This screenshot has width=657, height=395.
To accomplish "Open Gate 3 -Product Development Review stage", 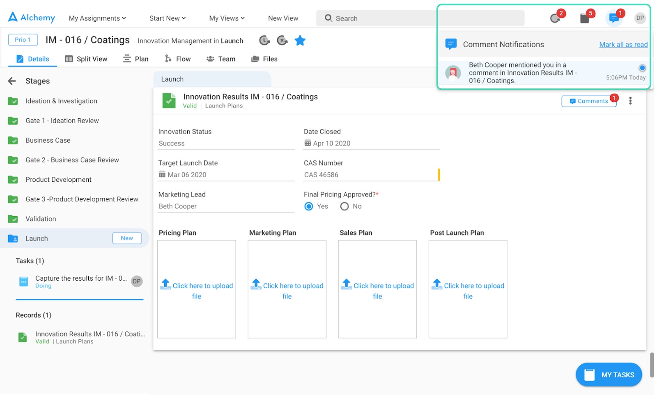I will 82,199.
